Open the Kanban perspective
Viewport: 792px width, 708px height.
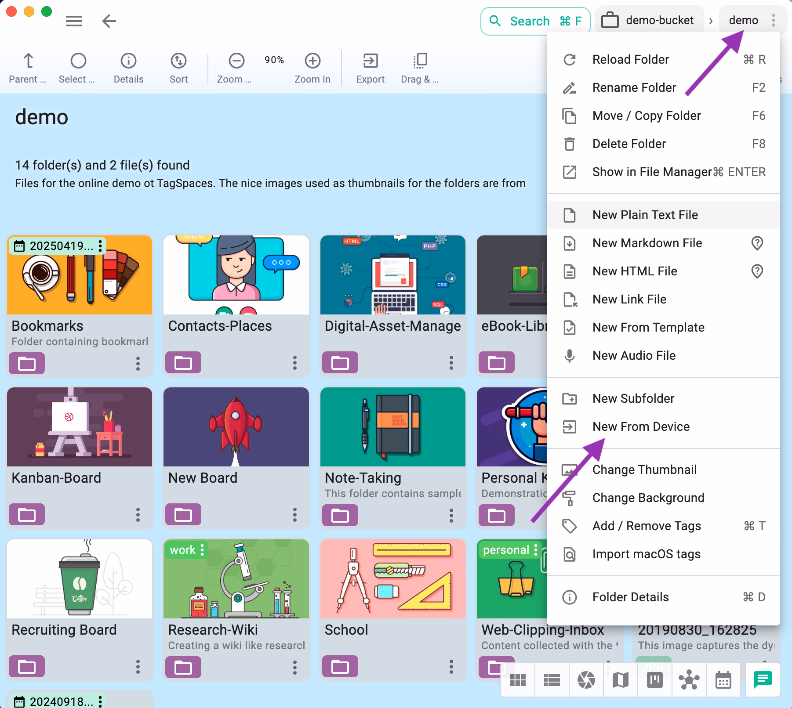(x=654, y=680)
